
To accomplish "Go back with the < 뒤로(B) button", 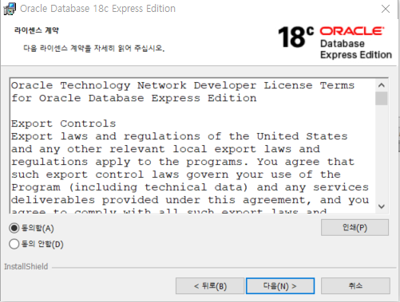I will [210, 286].
